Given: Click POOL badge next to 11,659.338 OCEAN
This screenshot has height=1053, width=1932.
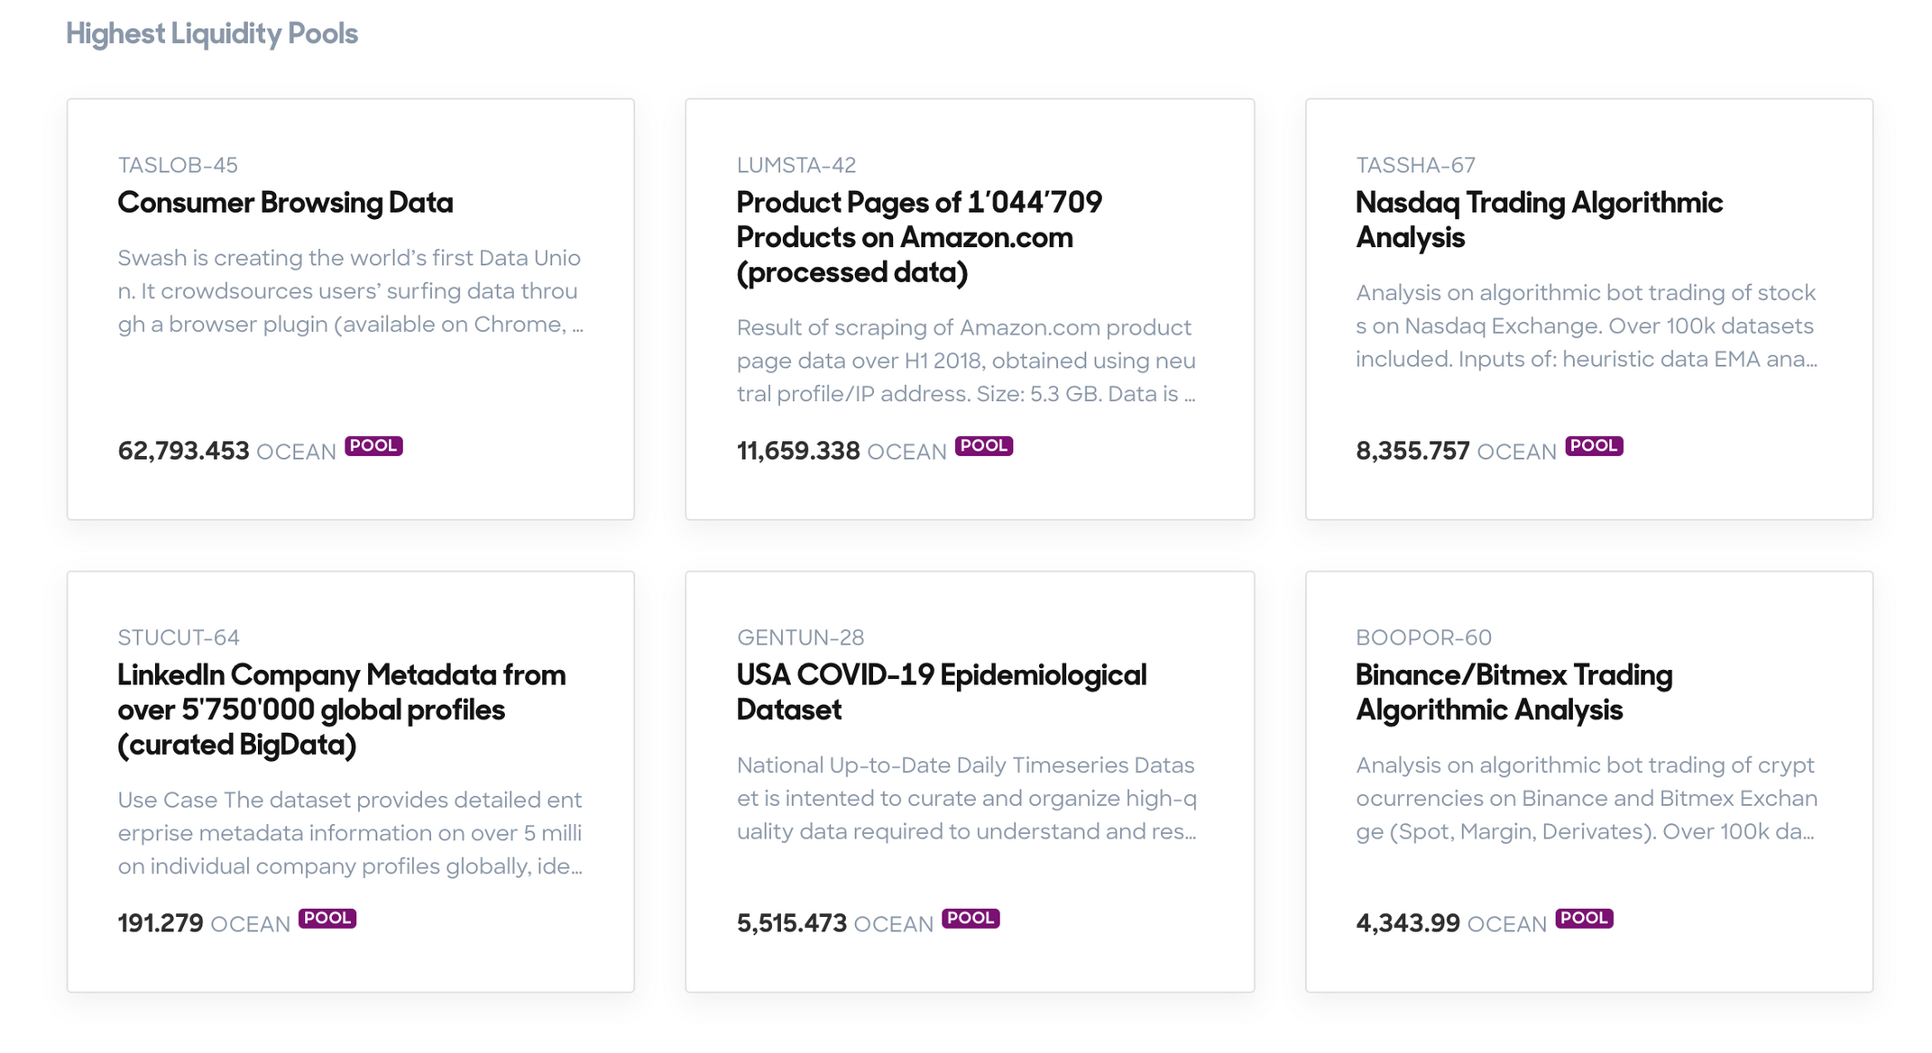Looking at the screenshot, I should [984, 446].
